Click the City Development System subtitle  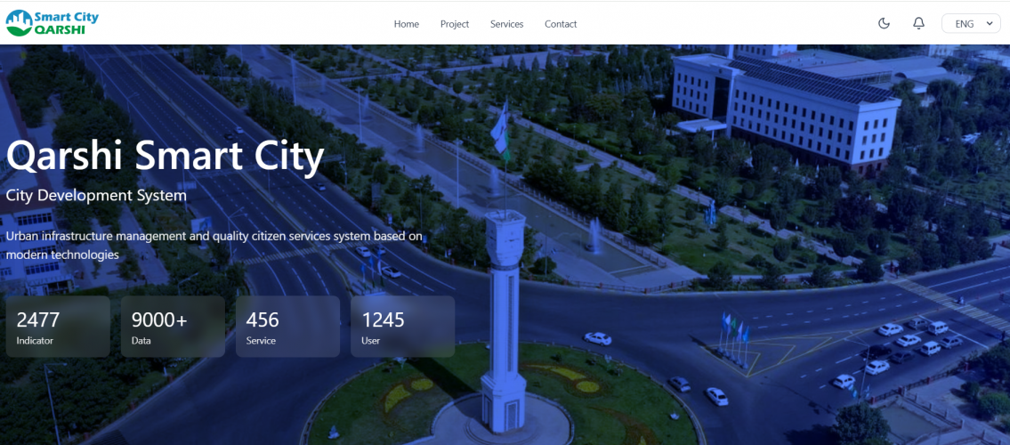click(x=97, y=195)
